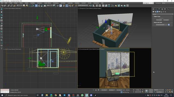Screen dimensions: 174x97
Task: Click the Align tool icon
Action: pos(94,5)
